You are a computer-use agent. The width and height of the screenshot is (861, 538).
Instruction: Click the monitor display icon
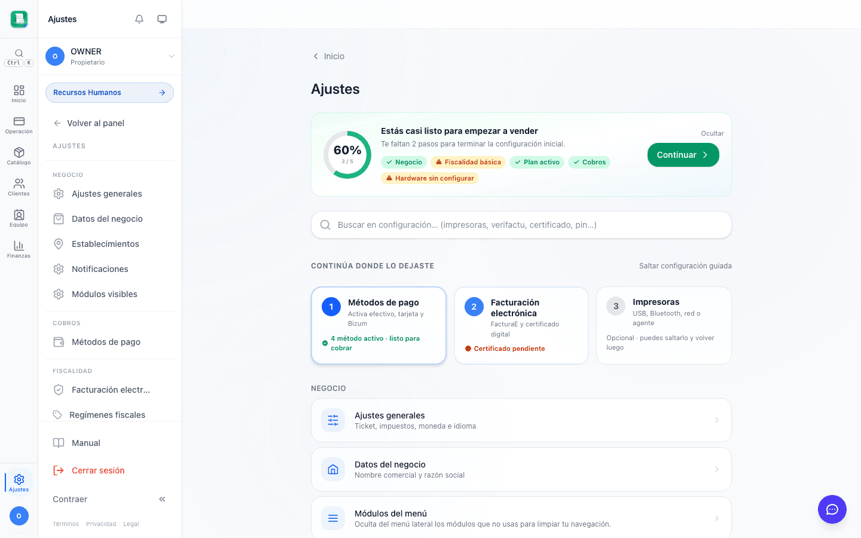point(162,19)
